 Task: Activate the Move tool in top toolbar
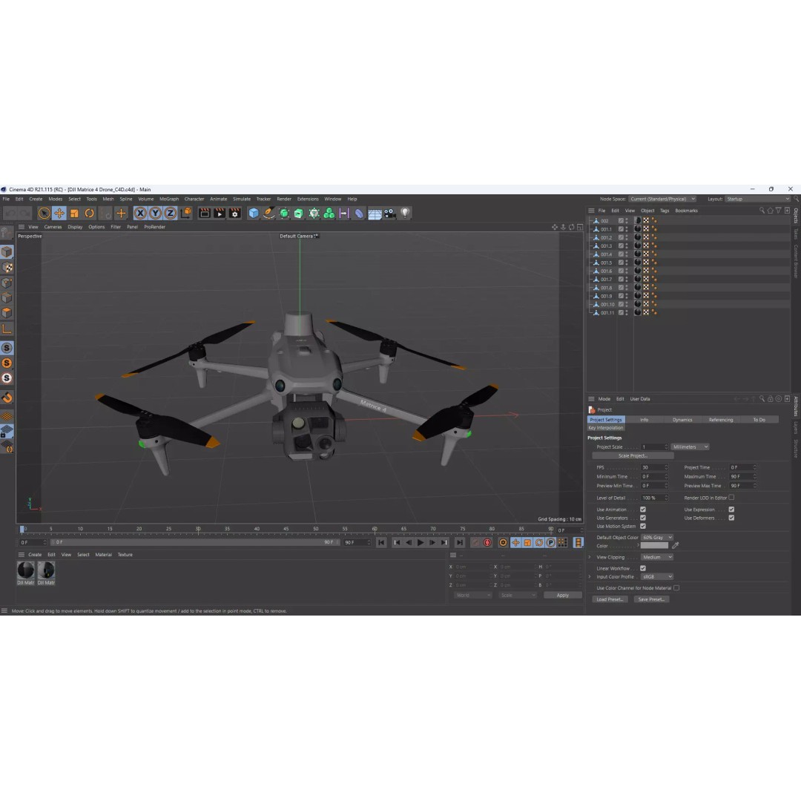59,213
